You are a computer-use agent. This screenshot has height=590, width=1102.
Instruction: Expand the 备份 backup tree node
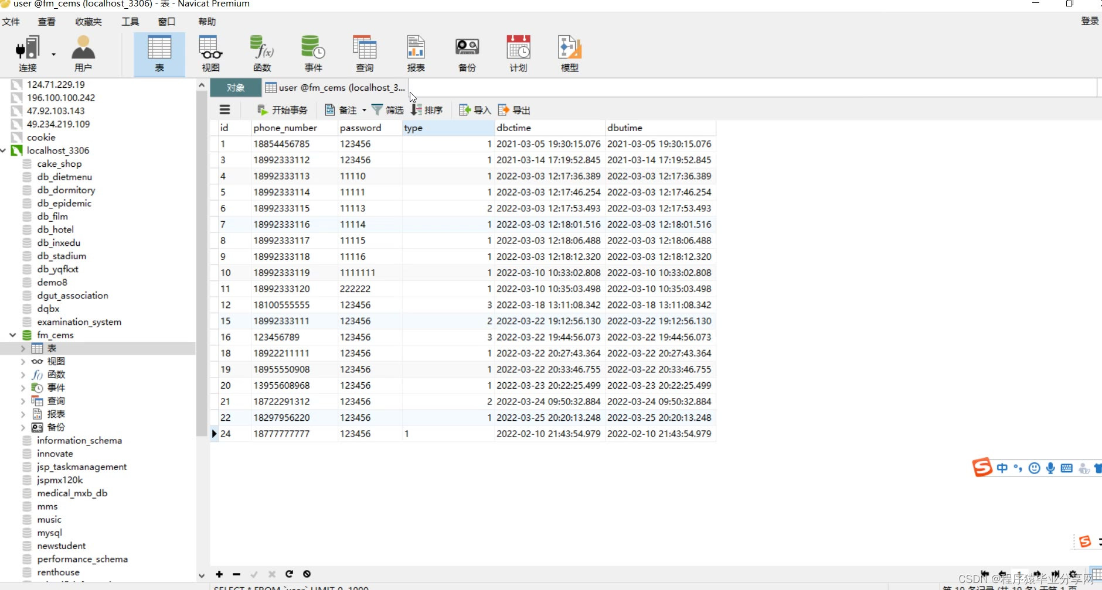coord(23,427)
